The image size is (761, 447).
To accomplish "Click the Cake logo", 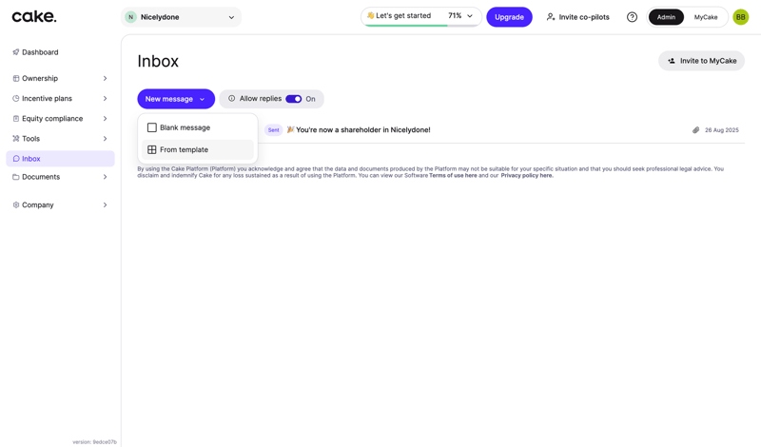I will click(34, 16).
